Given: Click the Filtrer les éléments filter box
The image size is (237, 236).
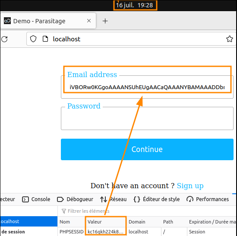Looking at the screenshot, I should [147, 211].
